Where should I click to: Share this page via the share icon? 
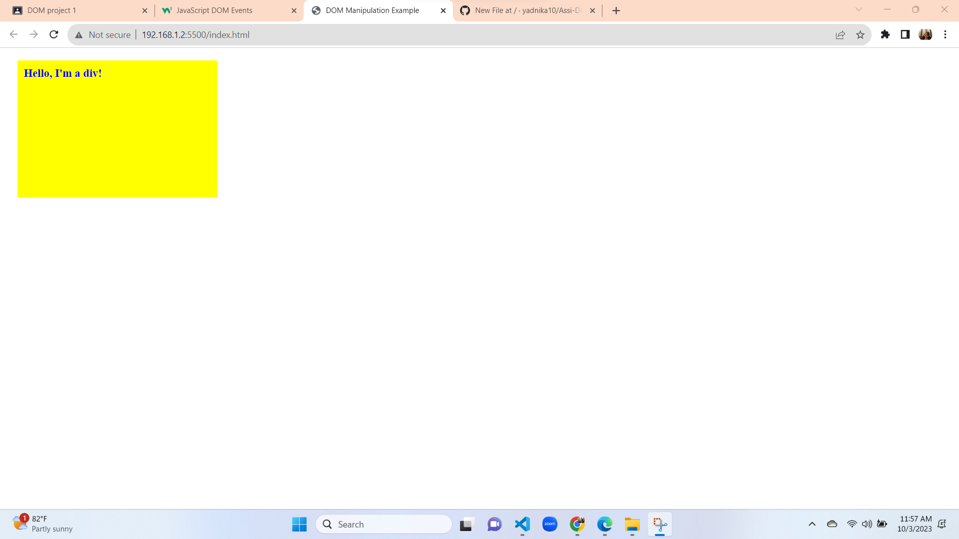pyautogui.click(x=840, y=34)
